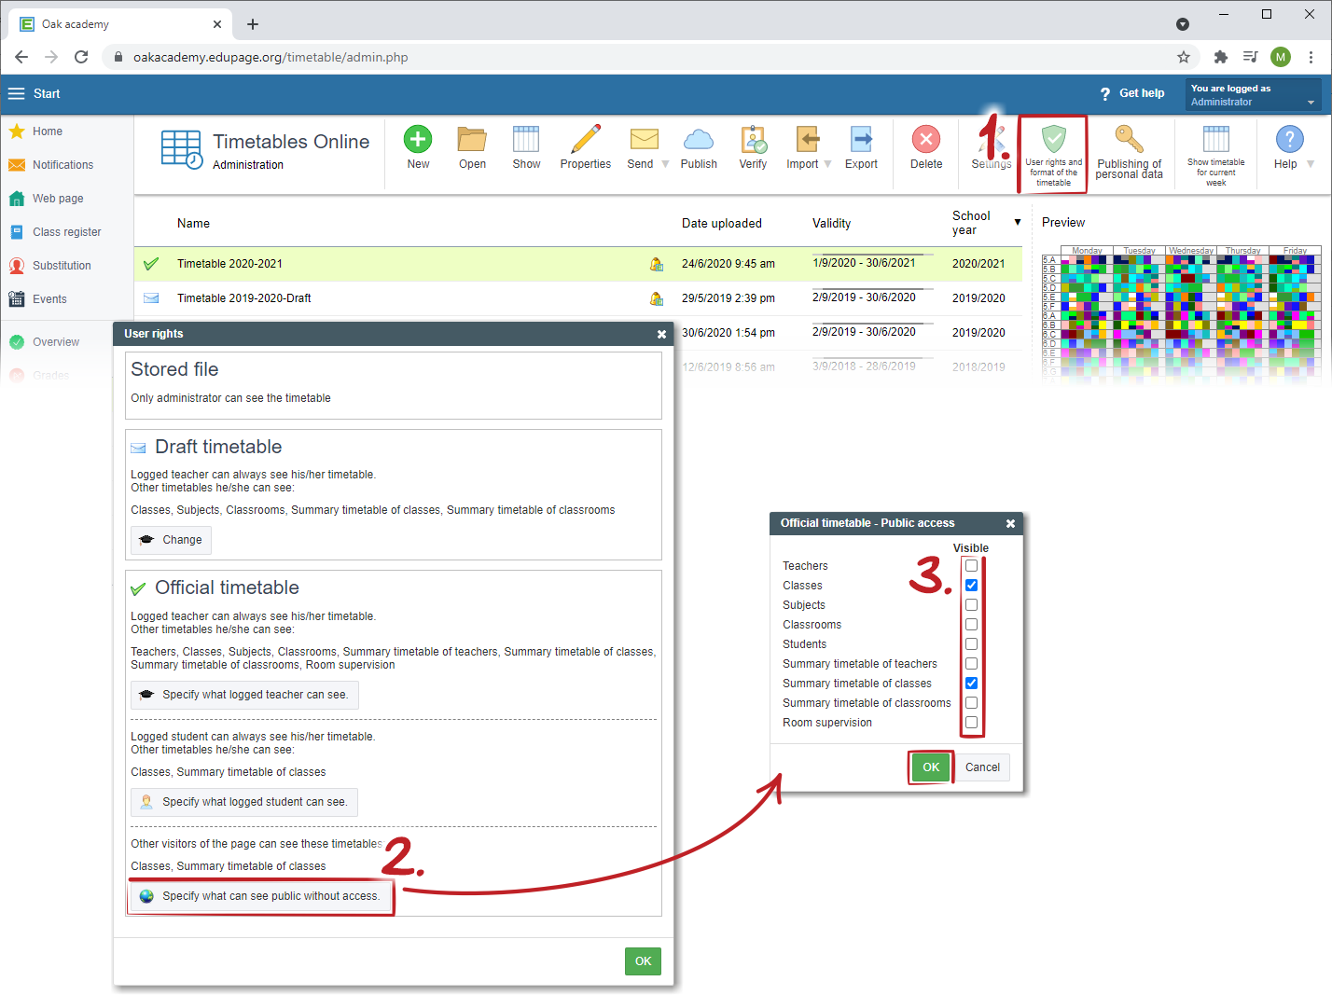Go to Home in the sidebar

[48, 131]
